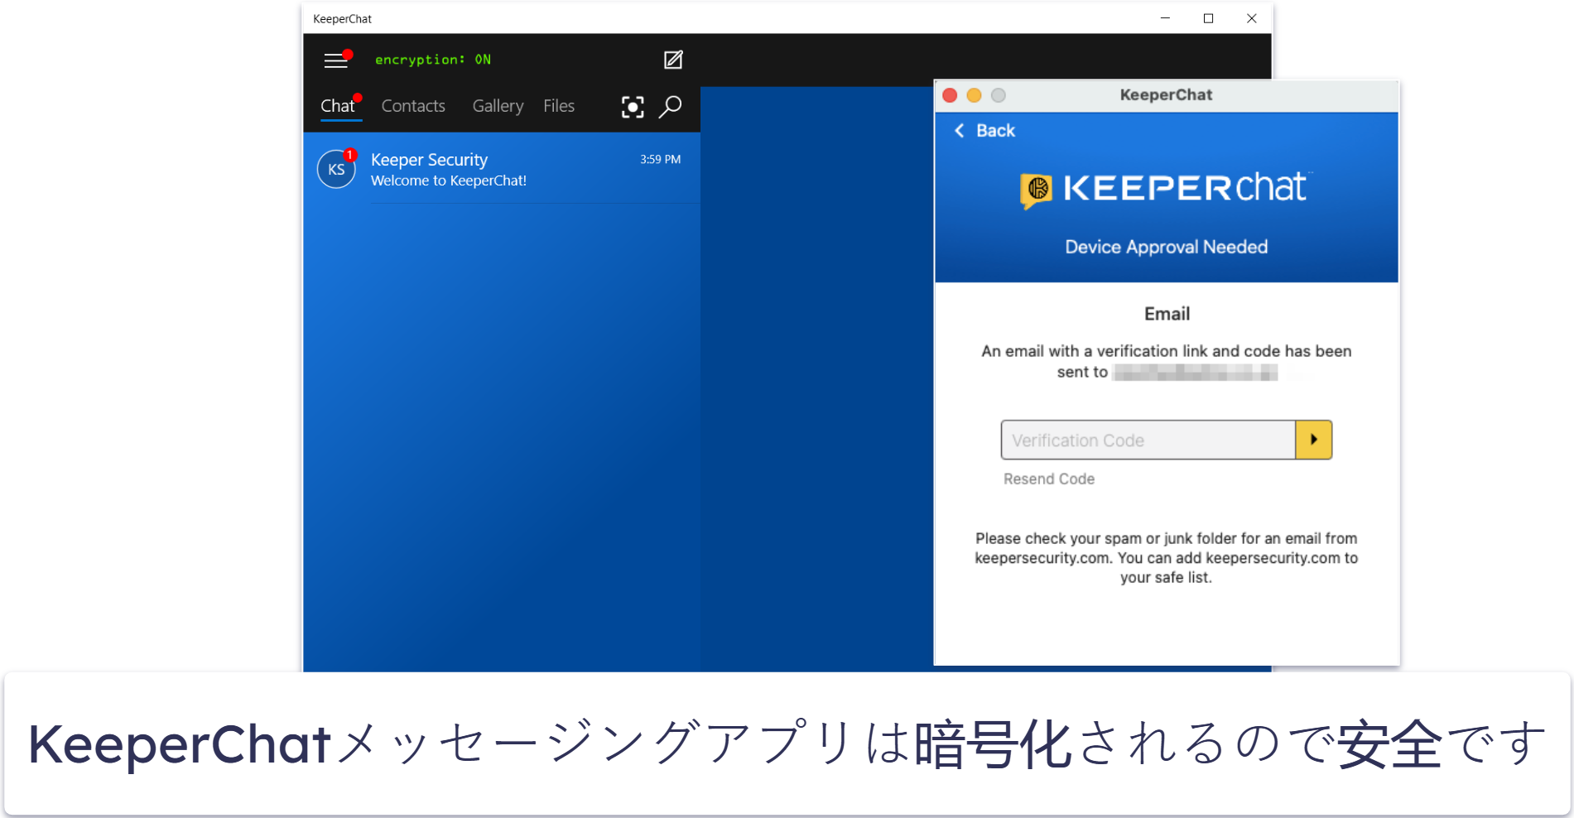Click the Back link in approval window
The width and height of the screenshot is (1574, 818).
click(x=995, y=131)
